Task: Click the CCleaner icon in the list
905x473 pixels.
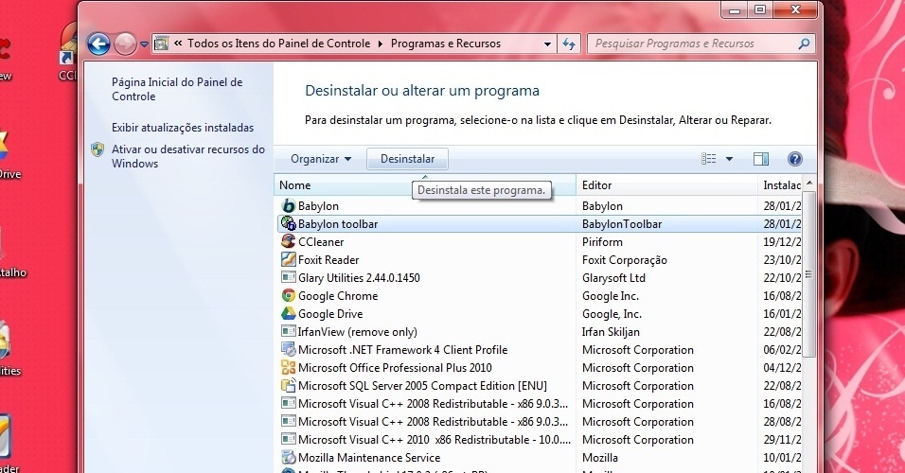Action: (x=288, y=241)
